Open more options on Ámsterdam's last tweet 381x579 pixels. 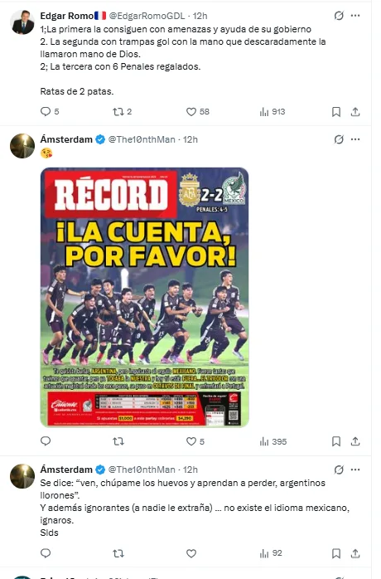(355, 470)
